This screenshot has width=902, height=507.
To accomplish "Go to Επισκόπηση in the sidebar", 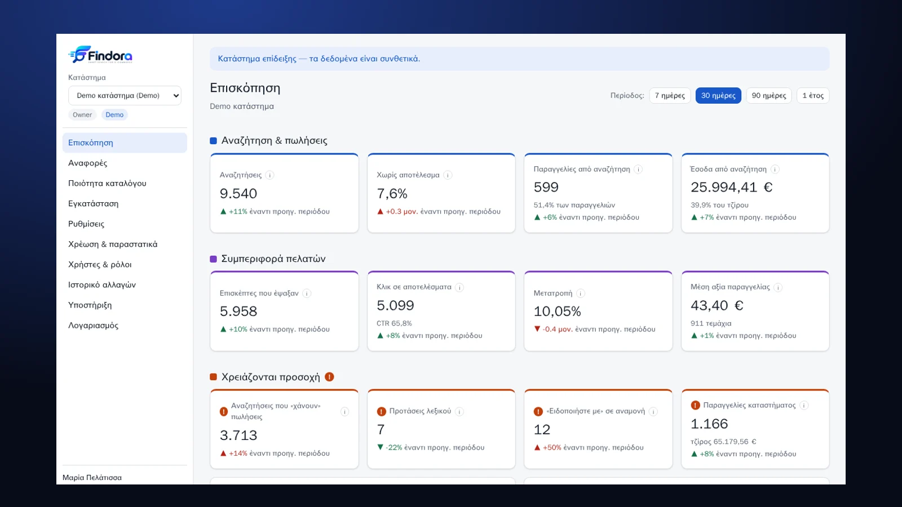I will 125,143.
